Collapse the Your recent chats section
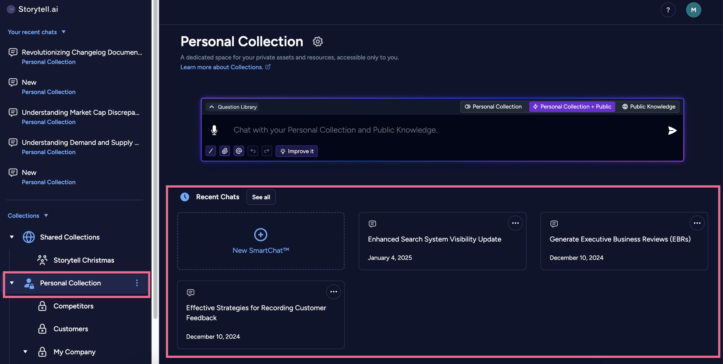This screenshot has width=723, height=364. 64,32
